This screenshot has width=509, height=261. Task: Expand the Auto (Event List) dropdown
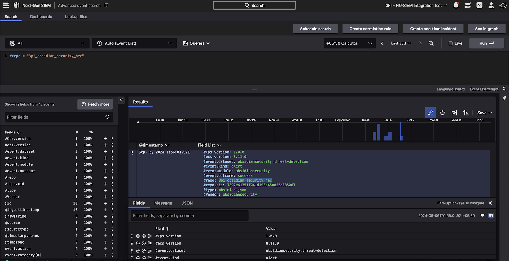[x=134, y=43]
